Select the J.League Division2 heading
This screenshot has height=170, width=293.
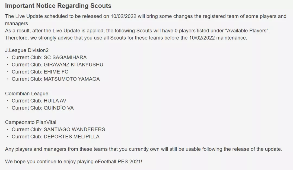(27, 50)
